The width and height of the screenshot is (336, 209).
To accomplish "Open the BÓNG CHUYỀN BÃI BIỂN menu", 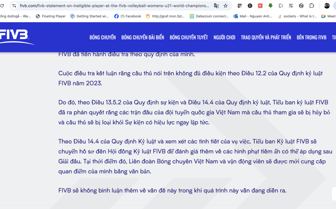I will [x=143, y=37].
